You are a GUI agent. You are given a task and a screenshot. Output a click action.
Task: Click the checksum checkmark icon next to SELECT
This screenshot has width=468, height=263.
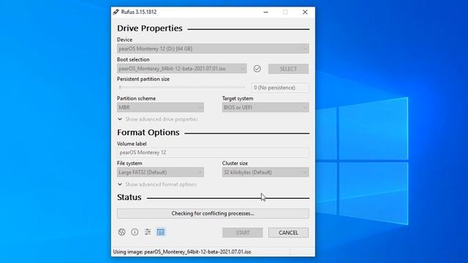257,69
